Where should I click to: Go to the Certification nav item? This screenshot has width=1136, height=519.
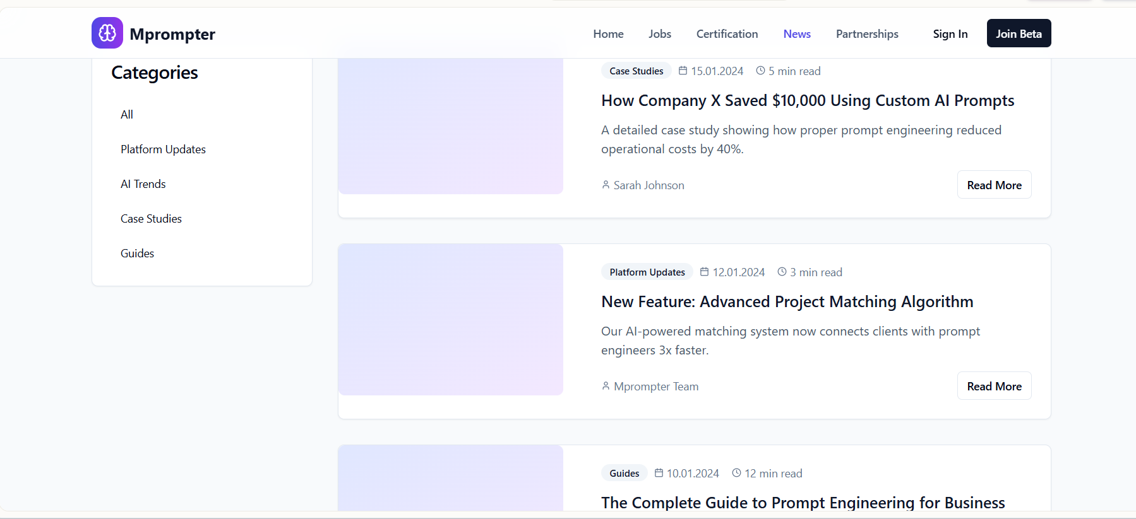[x=727, y=34]
